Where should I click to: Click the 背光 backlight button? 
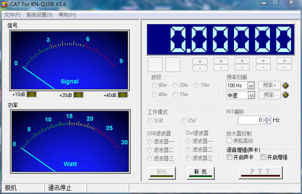162,173
